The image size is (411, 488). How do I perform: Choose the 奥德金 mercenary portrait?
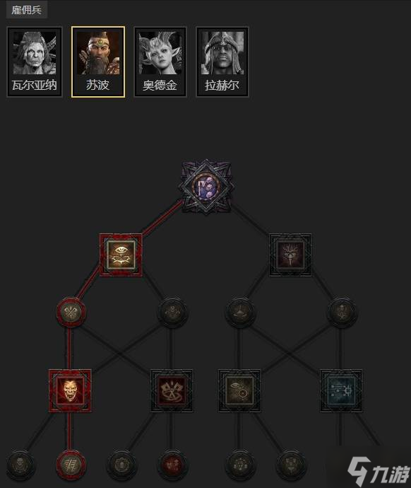click(160, 62)
